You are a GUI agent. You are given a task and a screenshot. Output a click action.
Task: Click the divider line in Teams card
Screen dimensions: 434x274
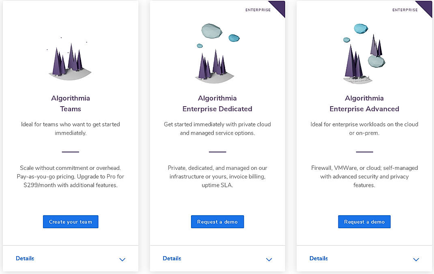[70, 152]
